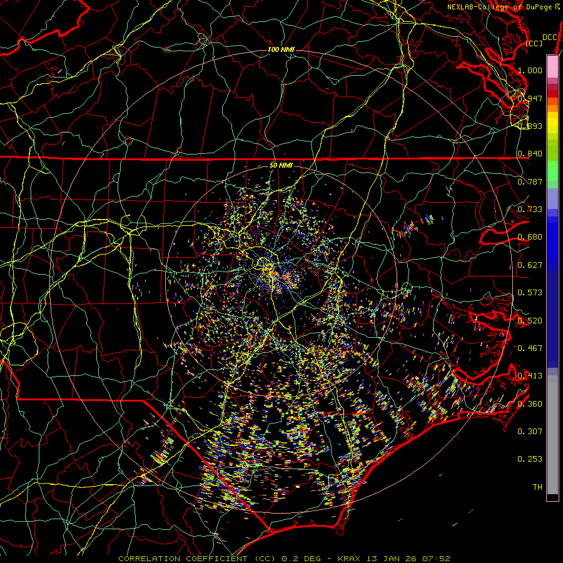Click the gray segment of the color bar
The width and height of the screenshot is (563, 563).
click(x=552, y=435)
